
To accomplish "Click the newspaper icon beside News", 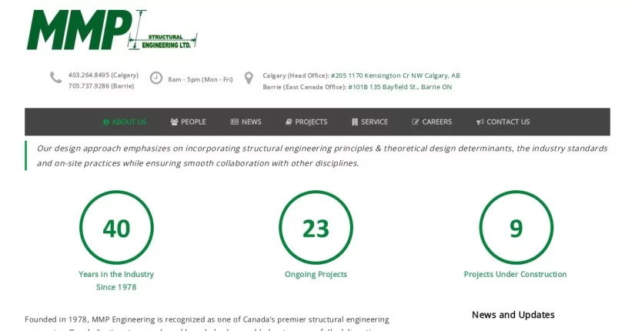I will coord(235,122).
